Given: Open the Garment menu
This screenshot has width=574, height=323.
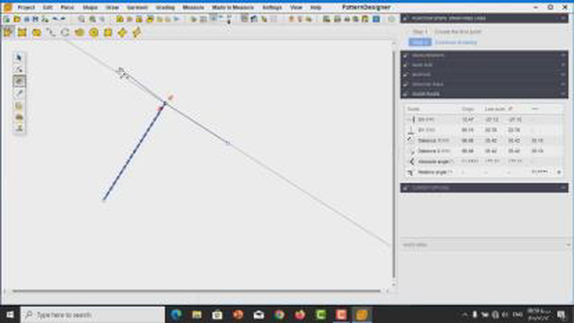Looking at the screenshot, I should 137,7.
